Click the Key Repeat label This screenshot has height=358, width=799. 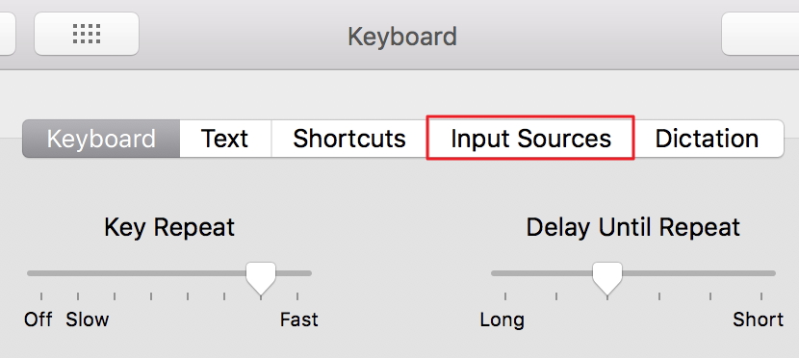coord(169,227)
